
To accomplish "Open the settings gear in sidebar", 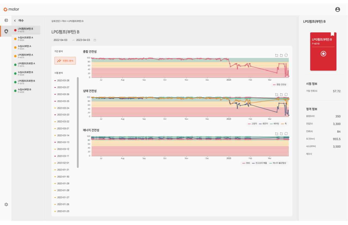I will click(6, 204).
